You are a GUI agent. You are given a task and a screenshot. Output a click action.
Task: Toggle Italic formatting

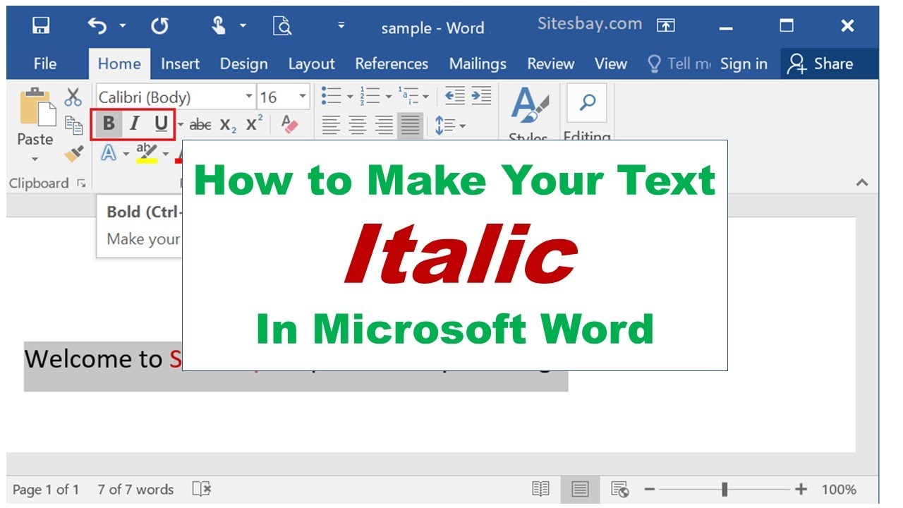[x=134, y=124]
